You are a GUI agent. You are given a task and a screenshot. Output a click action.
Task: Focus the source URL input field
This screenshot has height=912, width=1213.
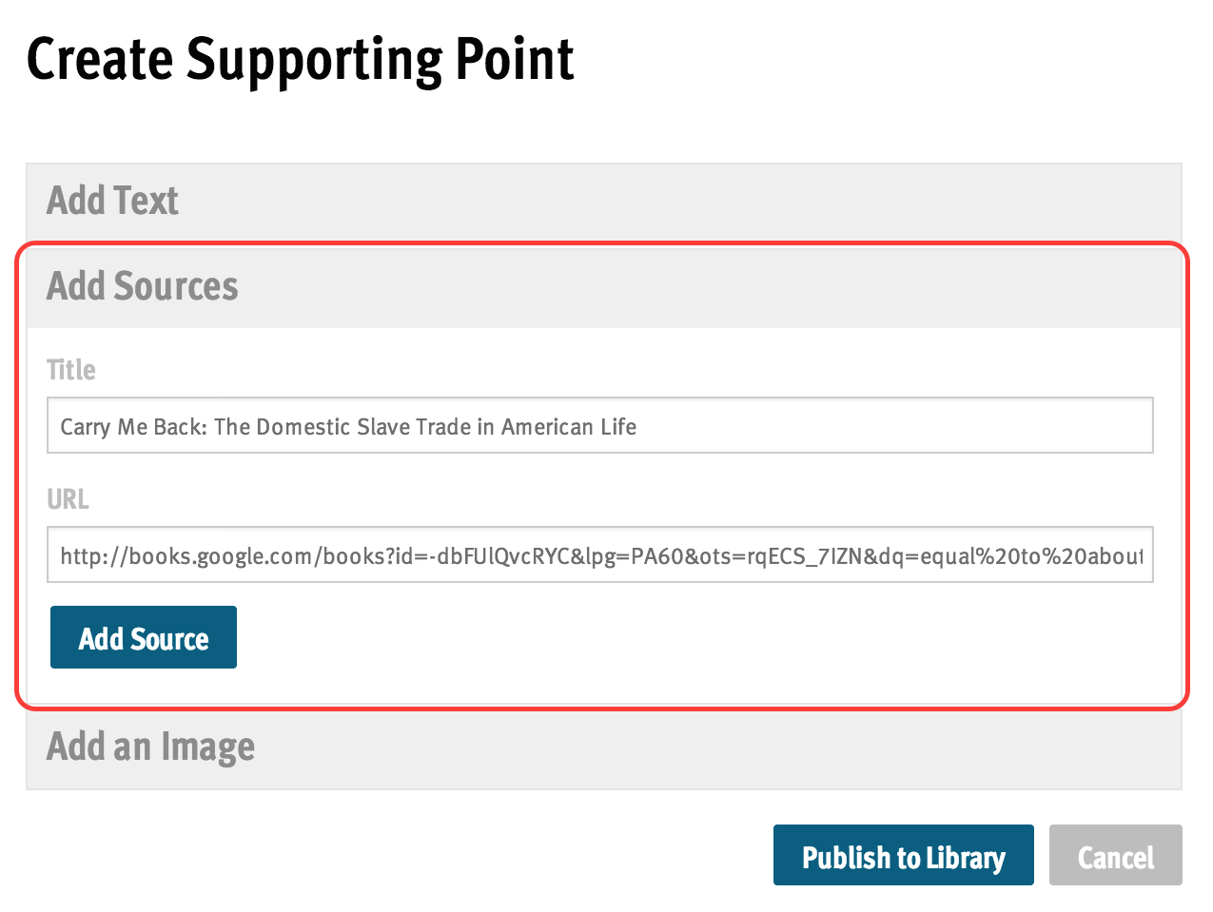coord(600,554)
